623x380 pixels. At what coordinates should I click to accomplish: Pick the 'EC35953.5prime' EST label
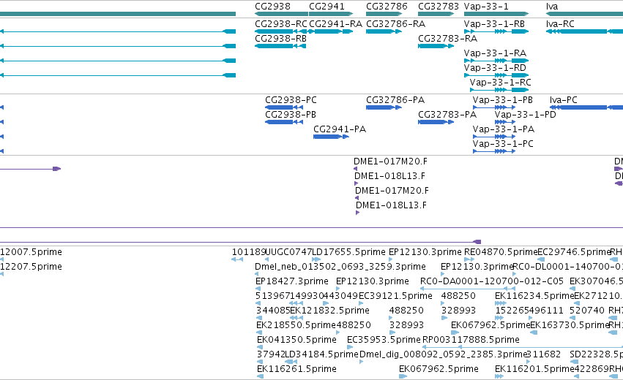384,340
